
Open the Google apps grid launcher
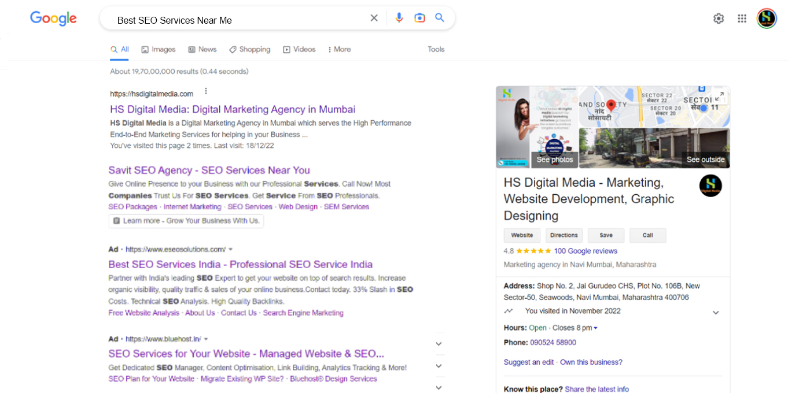pos(742,18)
